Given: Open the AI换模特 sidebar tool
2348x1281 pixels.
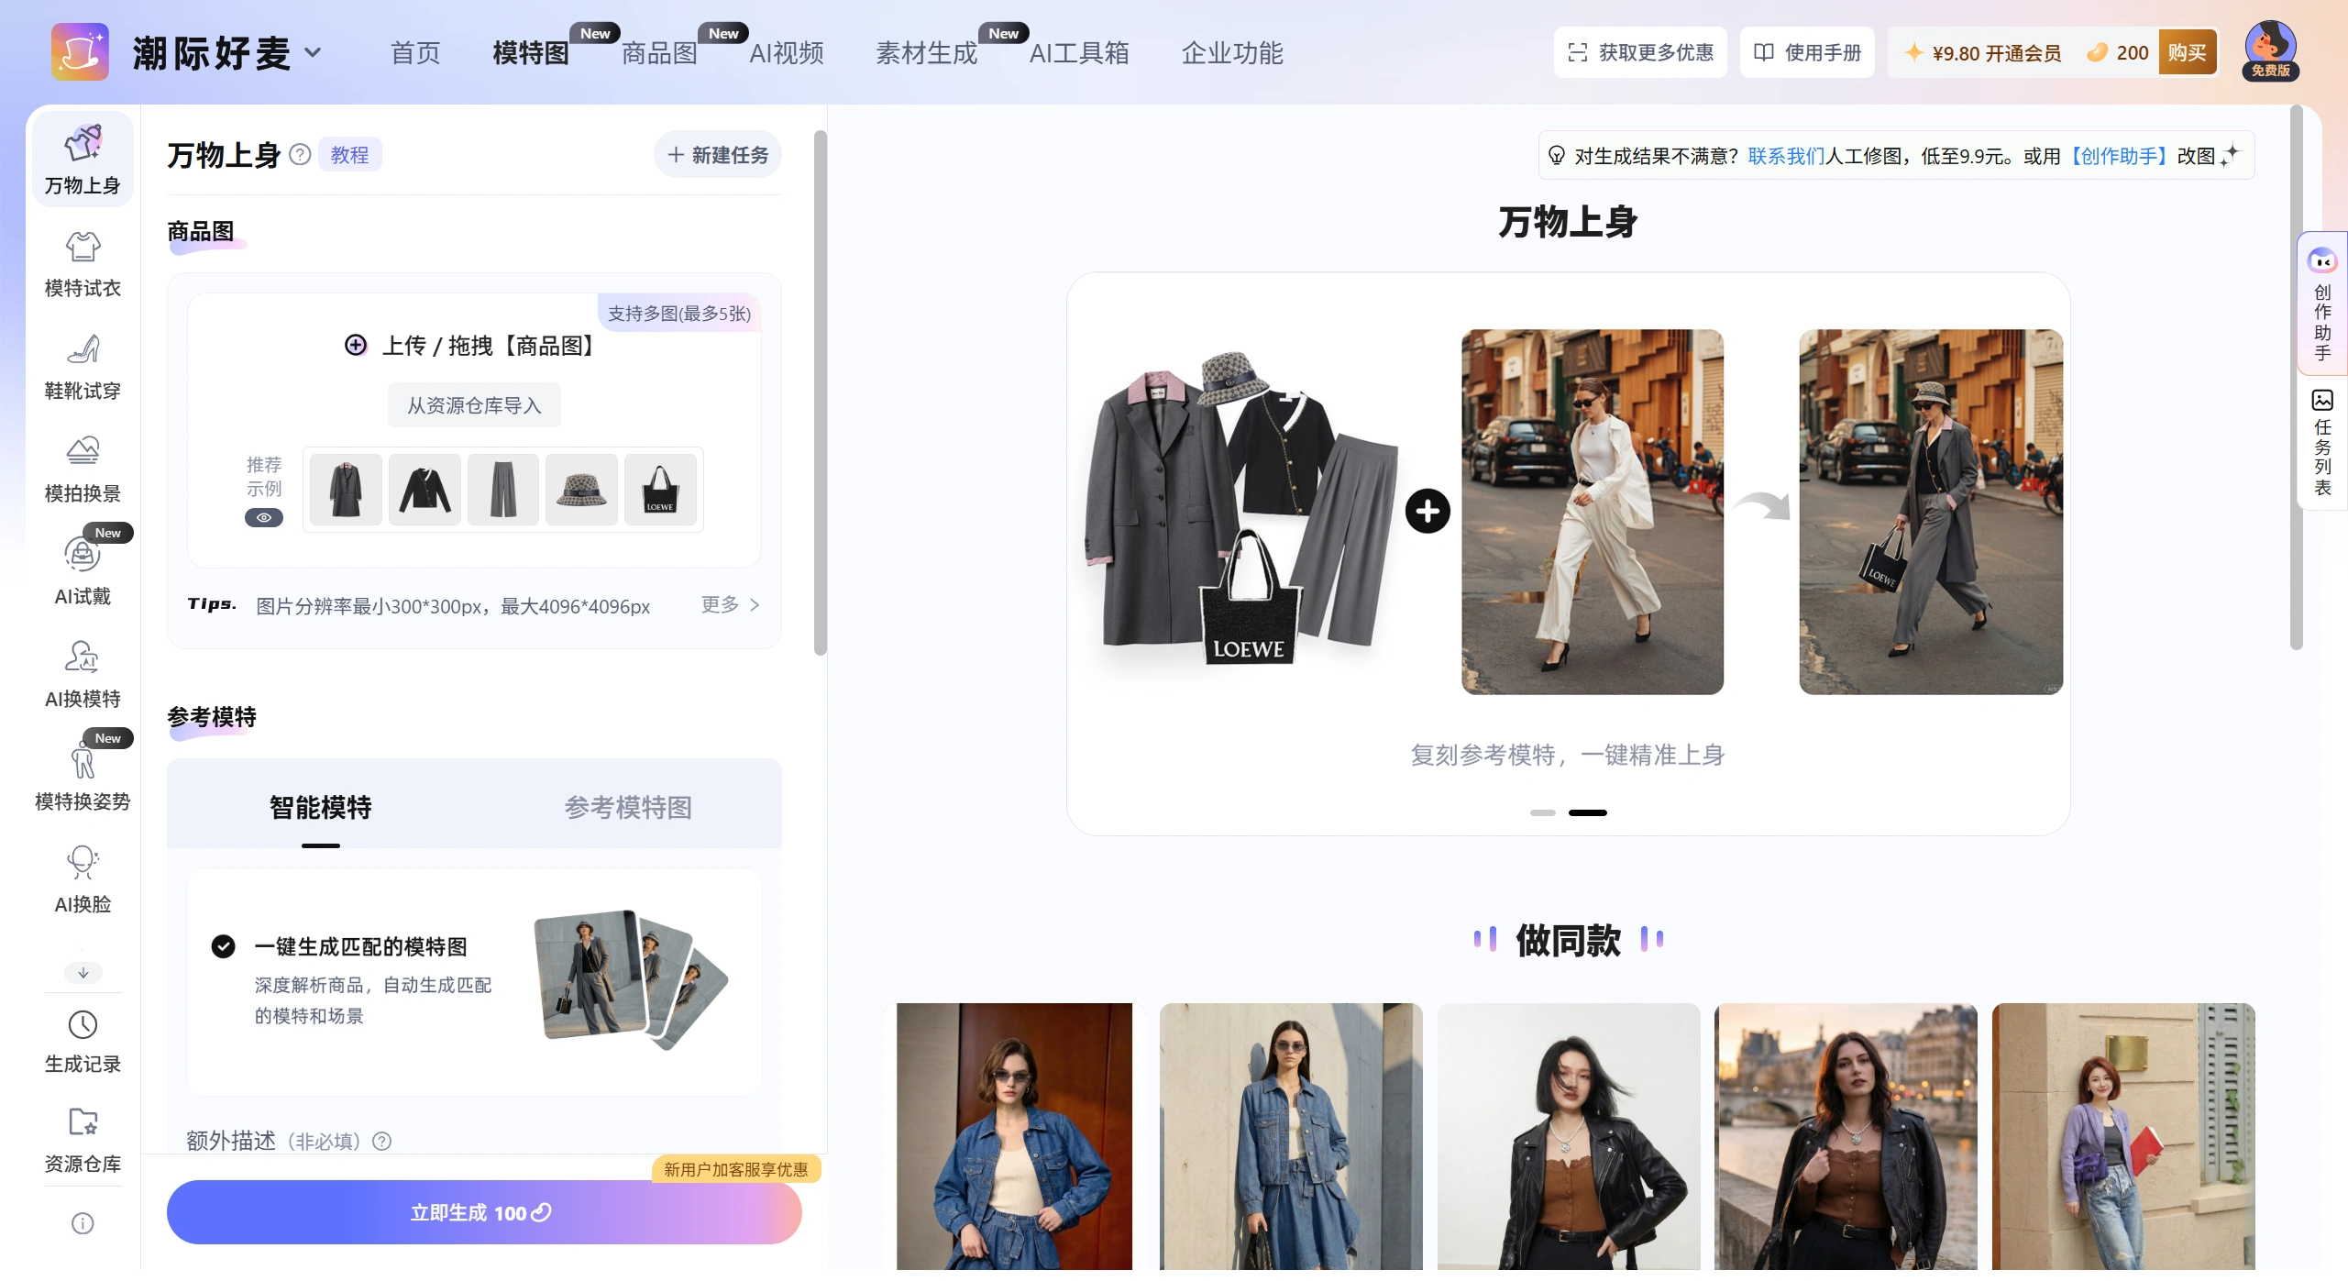Looking at the screenshot, I should tap(83, 675).
